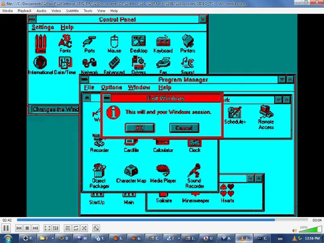Open Settings menu in Control Panel
Screen dimensions: 324x243
(43, 27)
